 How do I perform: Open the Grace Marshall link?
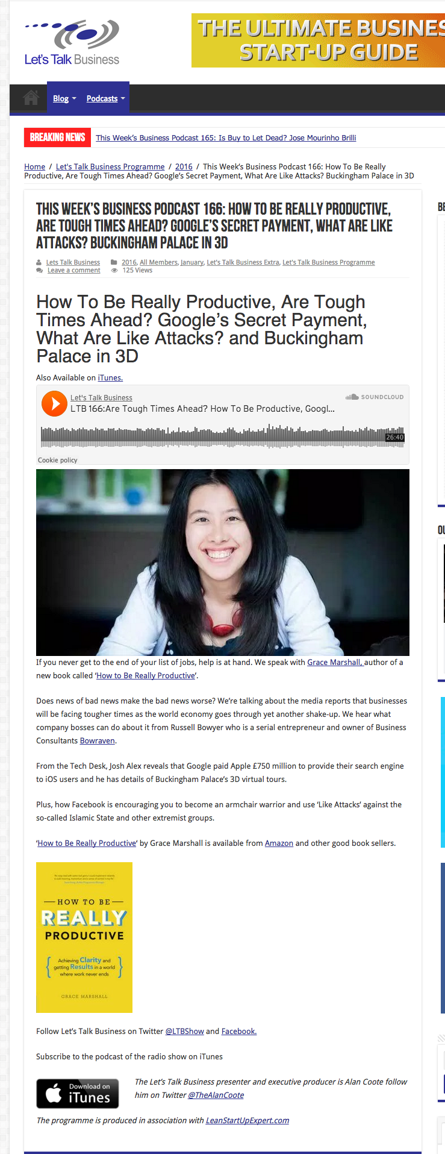[335, 662]
